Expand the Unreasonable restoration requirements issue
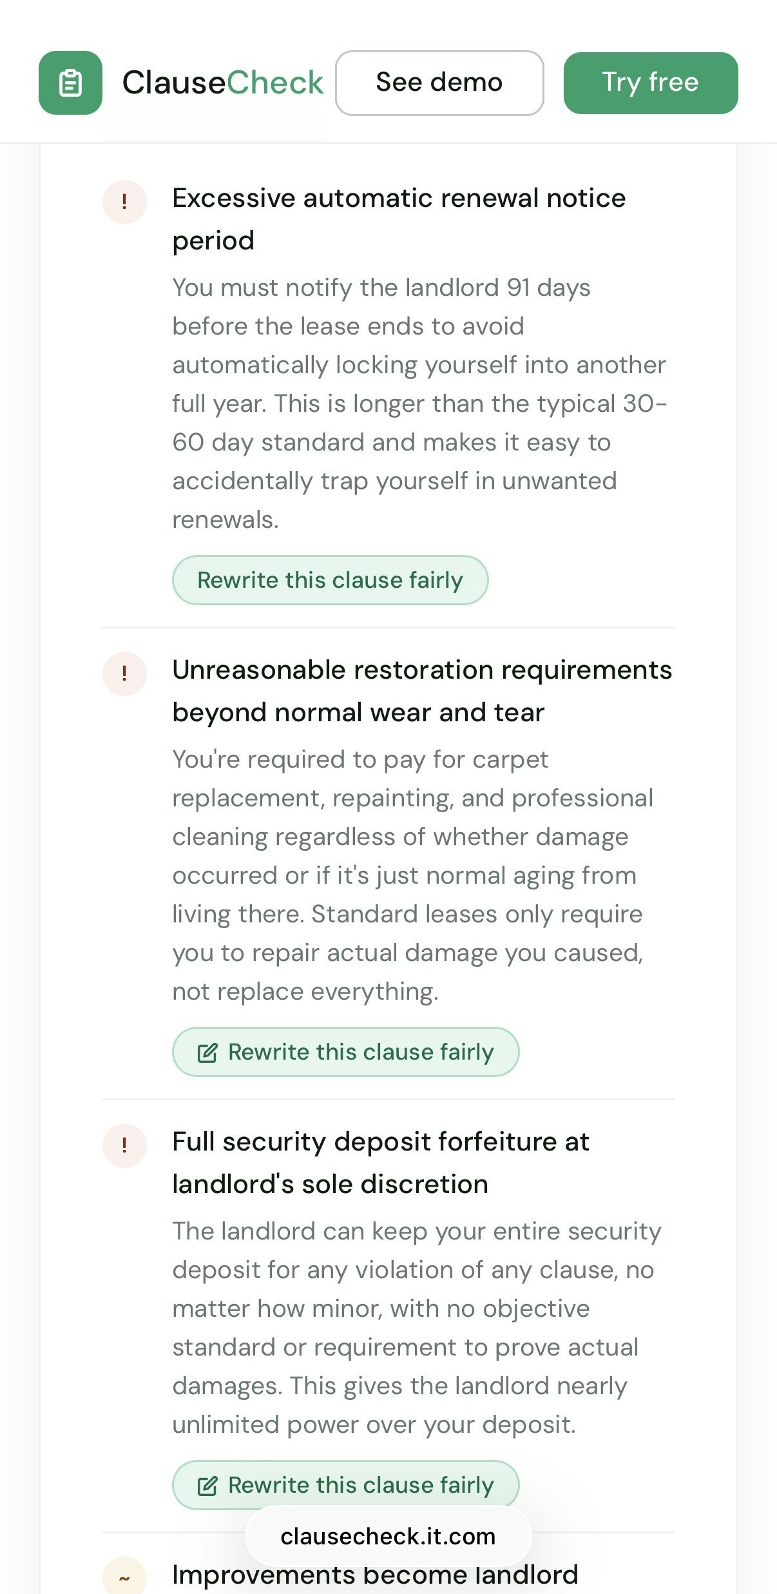777x1594 pixels. click(x=422, y=690)
